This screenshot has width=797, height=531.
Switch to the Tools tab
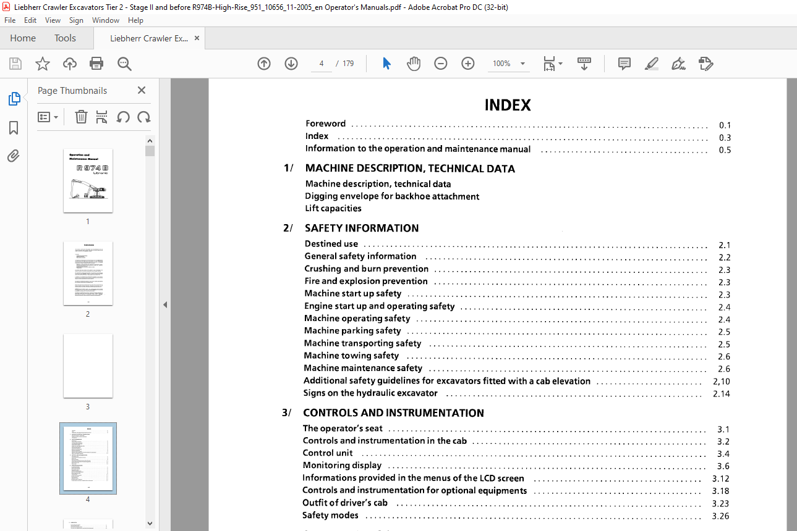tap(65, 38)
